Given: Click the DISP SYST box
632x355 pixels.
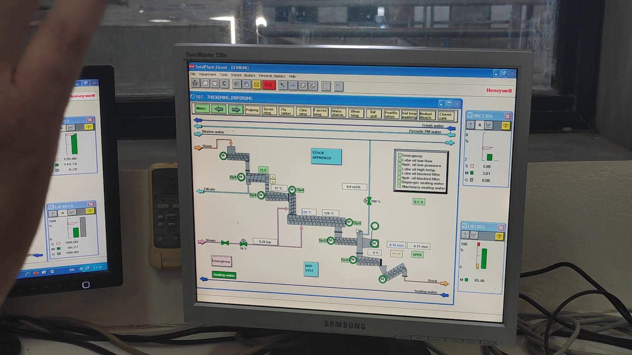Looking at the screenshot, I should point(311,269).
